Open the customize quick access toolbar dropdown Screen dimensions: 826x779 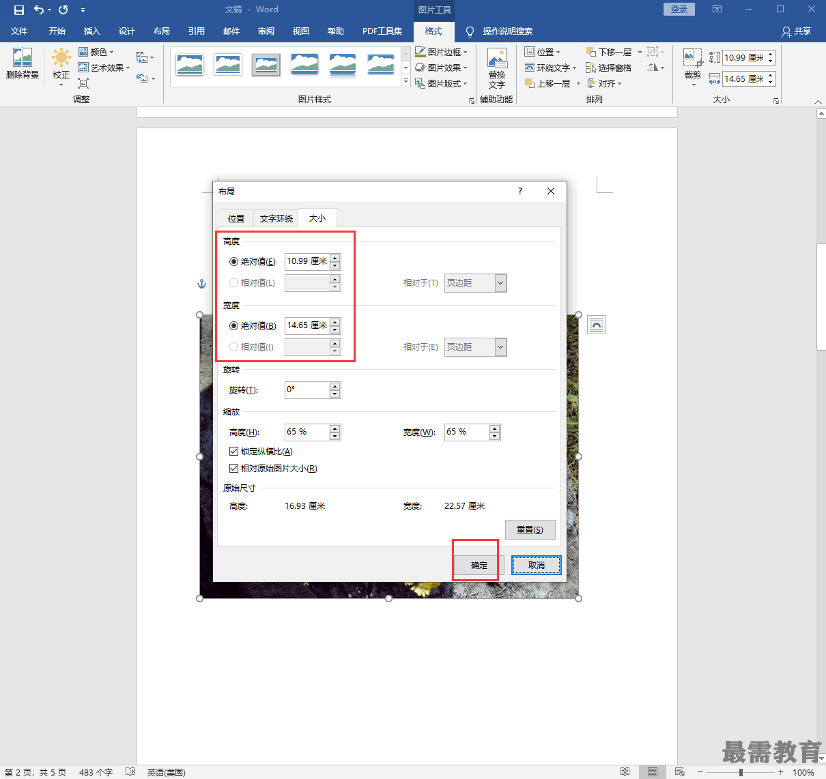(83, 10)
